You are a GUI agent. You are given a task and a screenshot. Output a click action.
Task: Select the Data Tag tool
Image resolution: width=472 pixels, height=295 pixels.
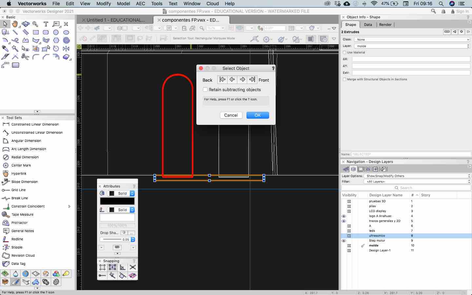(18, 264)
